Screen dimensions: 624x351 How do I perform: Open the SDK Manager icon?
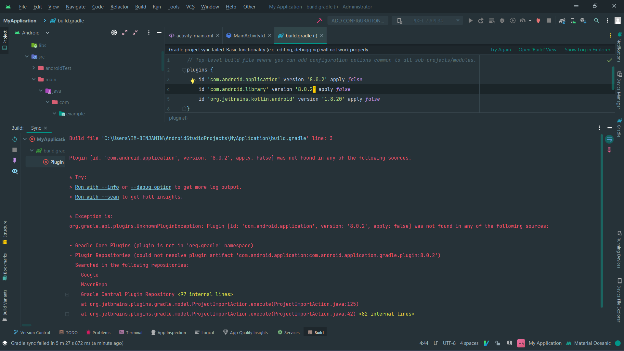pos(583,20)
